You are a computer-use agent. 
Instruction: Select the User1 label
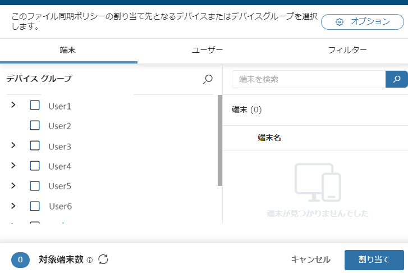click(x=60, y=107)
